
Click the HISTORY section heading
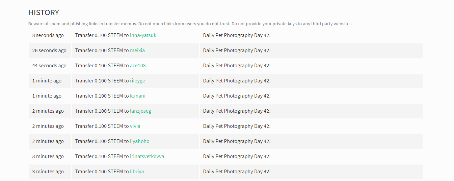click(x=44, y=13)
